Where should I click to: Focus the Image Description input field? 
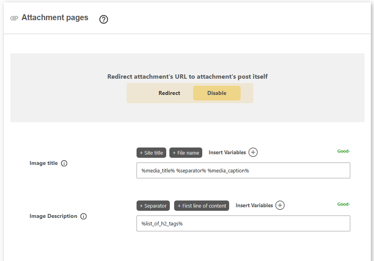[x=243, y=223]
